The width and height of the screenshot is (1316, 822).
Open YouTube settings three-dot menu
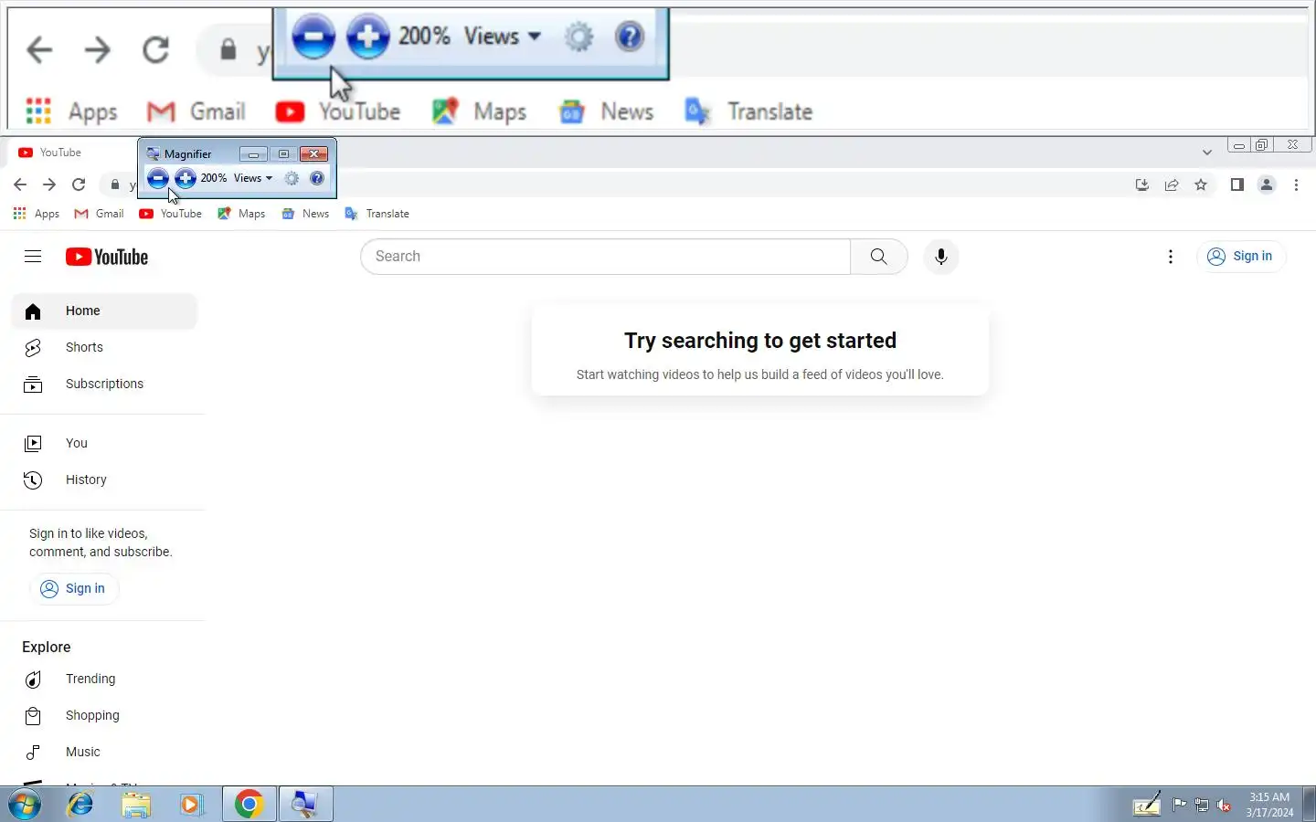click(x=1171, y=257)
